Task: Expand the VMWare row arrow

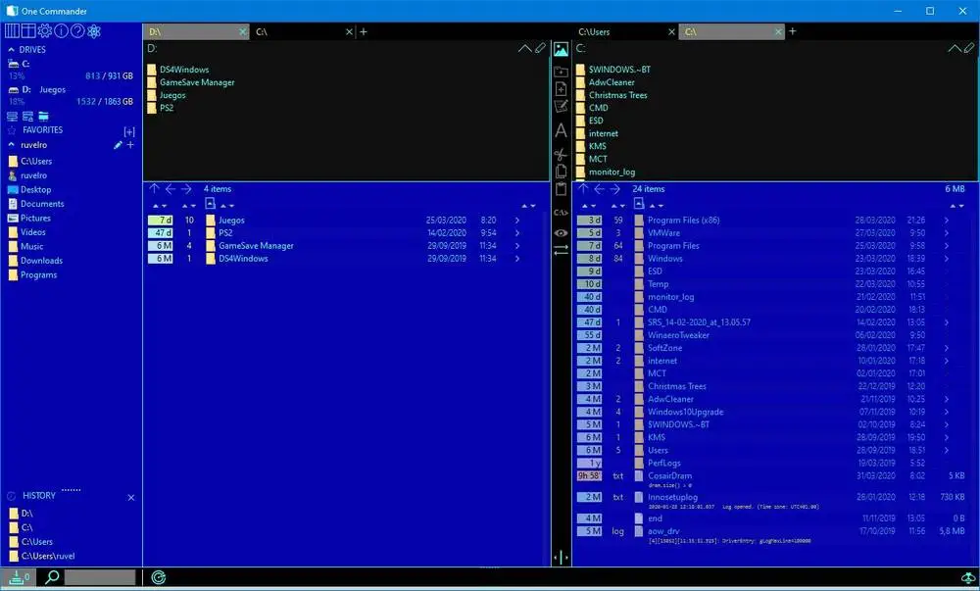Action: coord(947,233)
